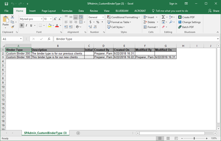Open the Formulas tab
Screen dimensions: 221x141
click(67, 11)
